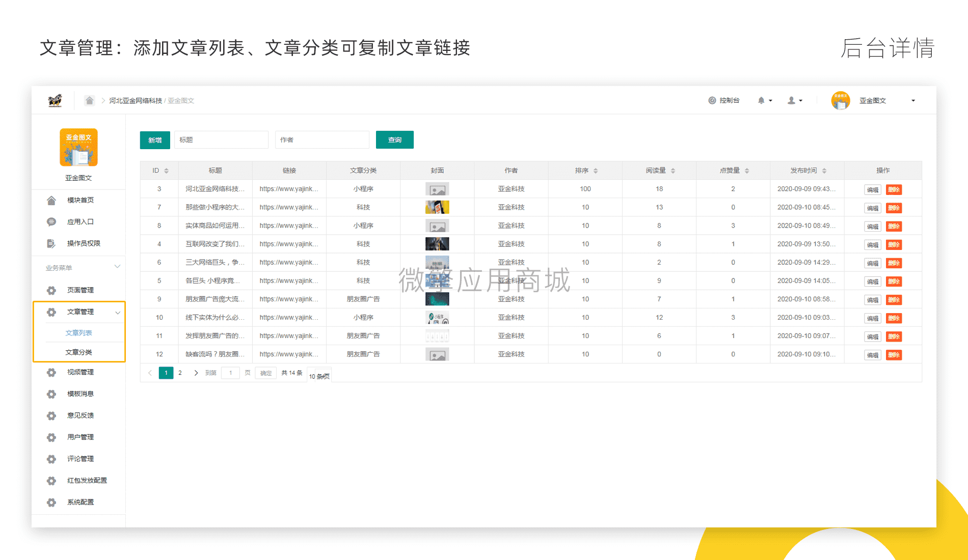Click title 河北亚金网络科技… in row 3
The image size is (968, 560).
tap(215, 189)
